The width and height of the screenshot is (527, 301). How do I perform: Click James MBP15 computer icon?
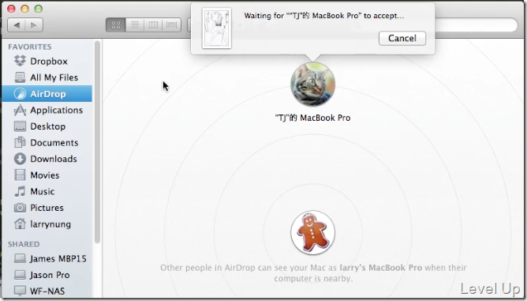(20, 258)
